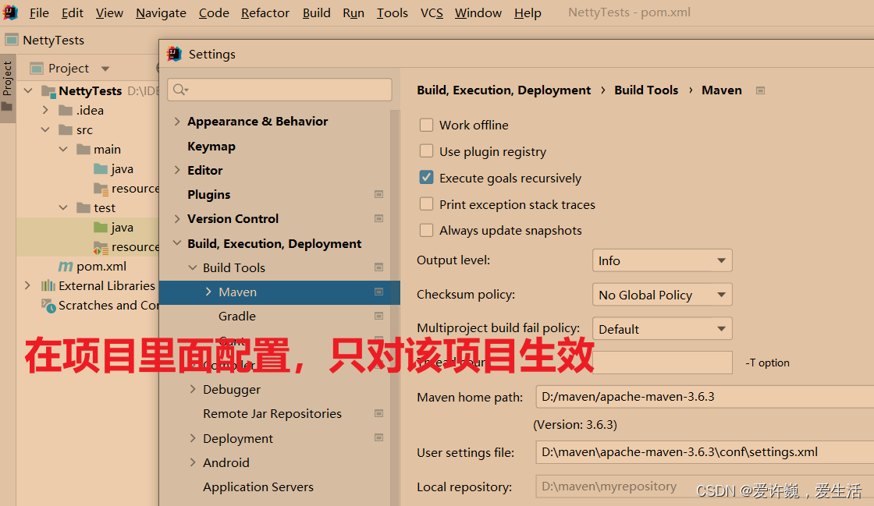
Task: Select Keymap in settings list
Action: point(211,147)
